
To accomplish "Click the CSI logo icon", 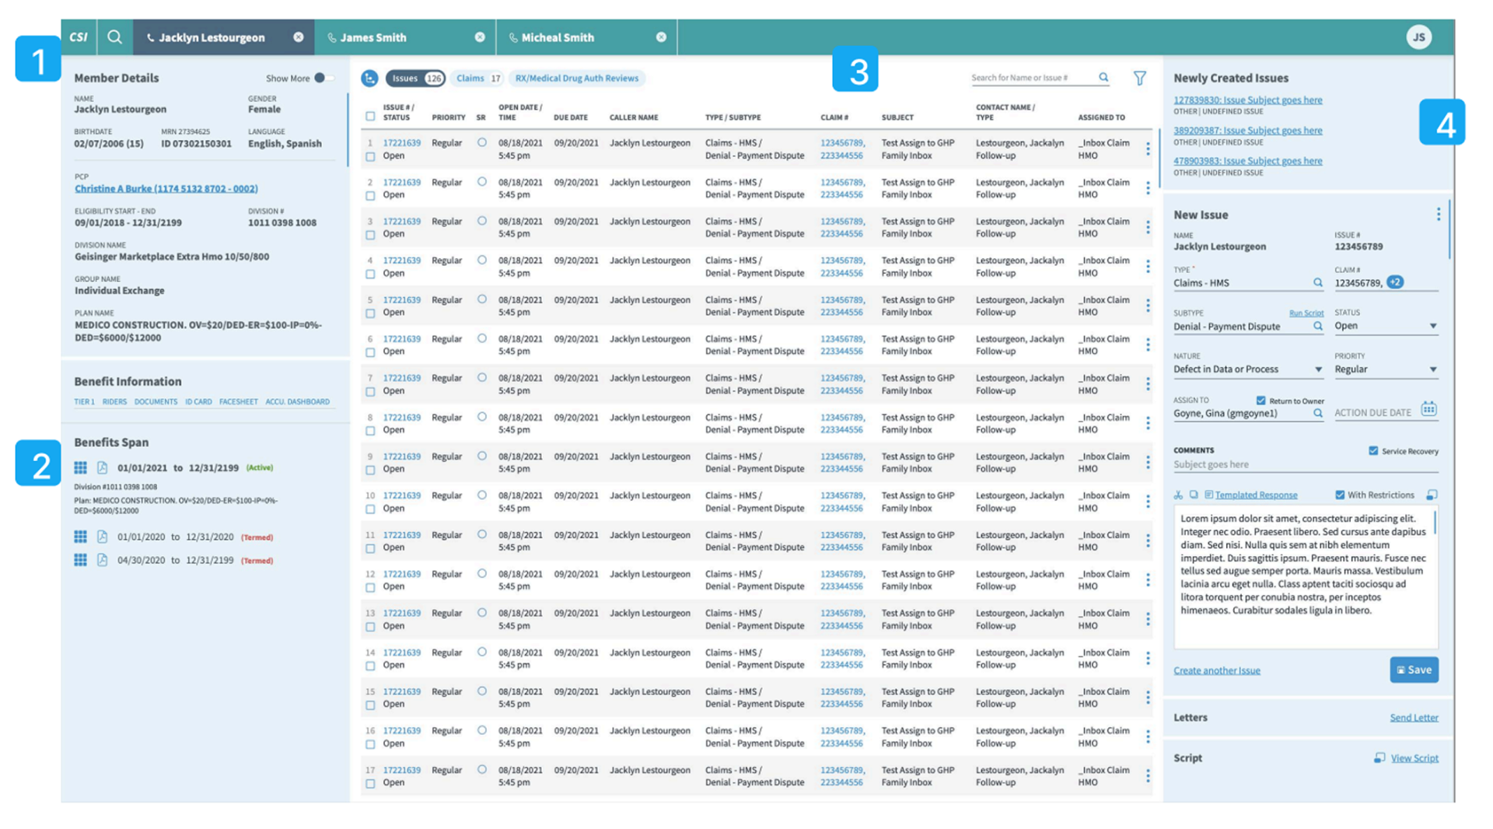I will [79, 37].
